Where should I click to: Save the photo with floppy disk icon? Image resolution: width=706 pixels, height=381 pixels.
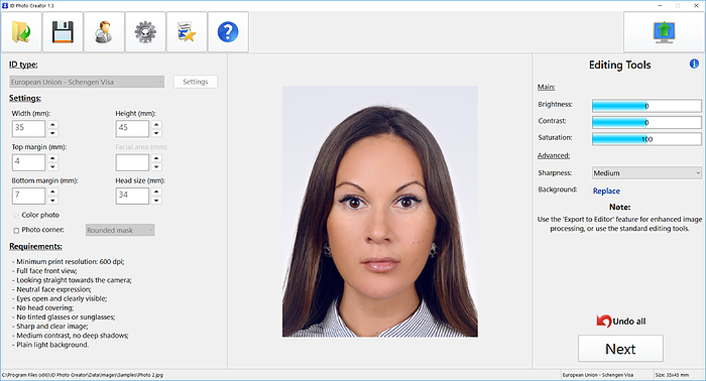click(x=62, y=32)
